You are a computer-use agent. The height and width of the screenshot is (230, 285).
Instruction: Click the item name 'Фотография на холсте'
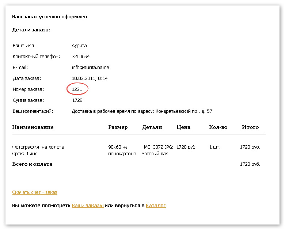[38, 147]
